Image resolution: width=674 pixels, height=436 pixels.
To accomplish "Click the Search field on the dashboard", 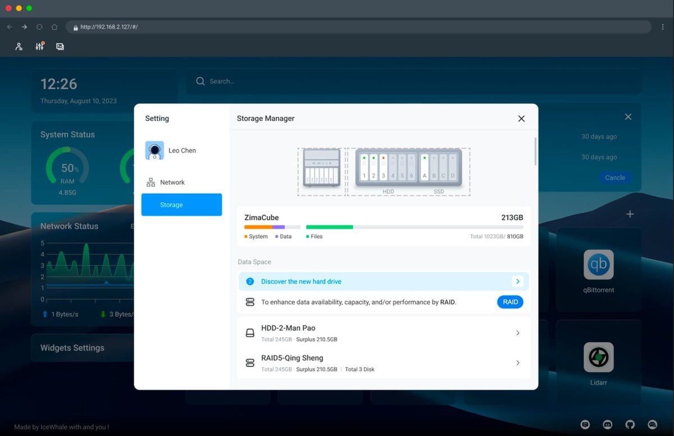I will [414, 80].
